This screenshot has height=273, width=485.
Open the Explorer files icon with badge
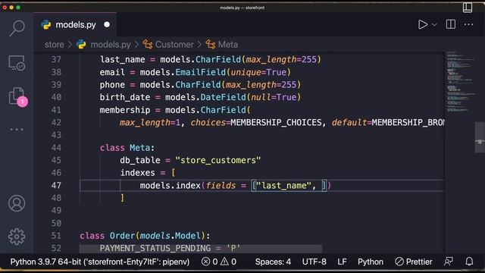[17, 97]
